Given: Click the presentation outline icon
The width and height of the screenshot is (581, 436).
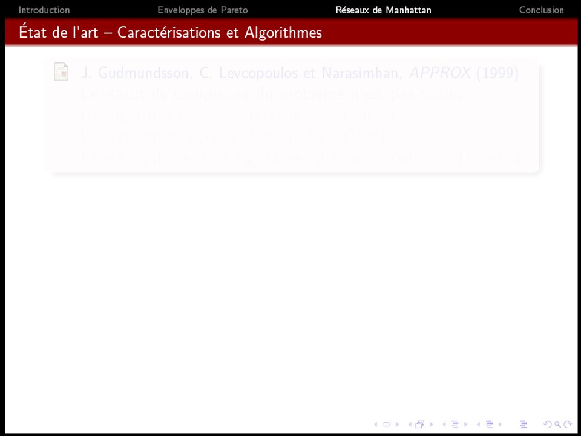Looking at the screenshot, I should point(523,424).
